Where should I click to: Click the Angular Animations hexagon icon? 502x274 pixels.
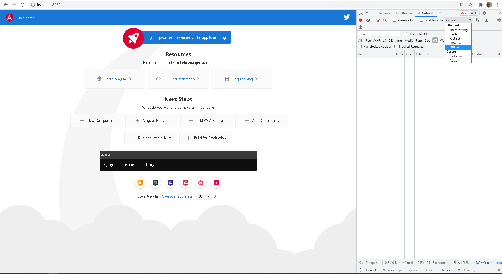point(140,183)
